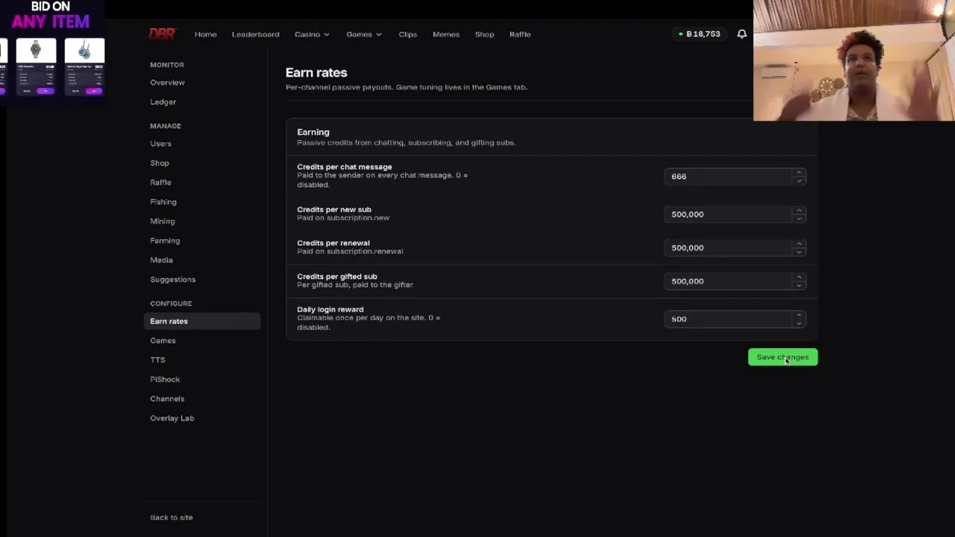Open the Ledger sidebar item

pos(163,102)
